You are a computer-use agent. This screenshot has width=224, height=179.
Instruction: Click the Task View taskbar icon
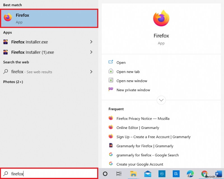pos(119,174)
